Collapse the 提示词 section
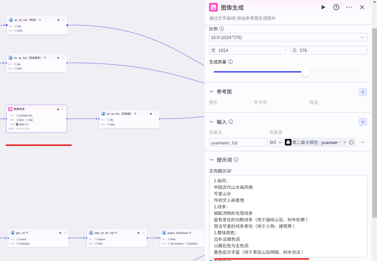 [211, 160]
